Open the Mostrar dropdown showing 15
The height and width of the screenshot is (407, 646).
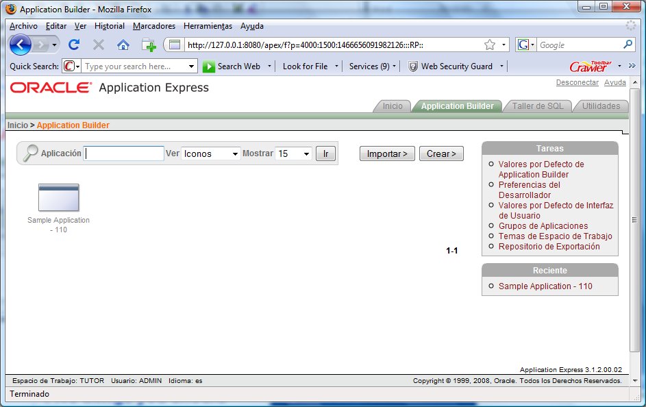tap(293, 153)
